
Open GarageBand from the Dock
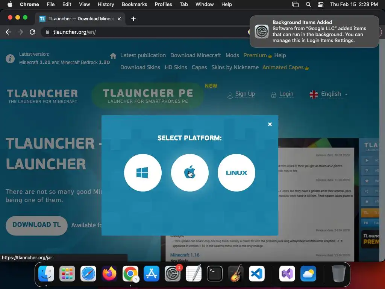pos(235,273)
